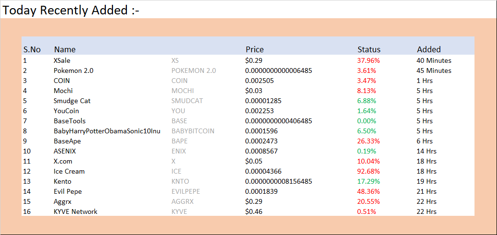Click the 'Today Recently Added :-' heading
Image resolution: width=497 pixels, height=235 pixels.
71,11
